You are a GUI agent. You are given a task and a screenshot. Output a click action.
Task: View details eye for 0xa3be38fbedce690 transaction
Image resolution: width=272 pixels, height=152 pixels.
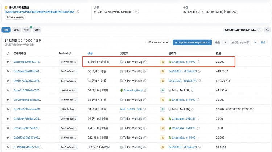pyautogui.click(x=8, y=109)
